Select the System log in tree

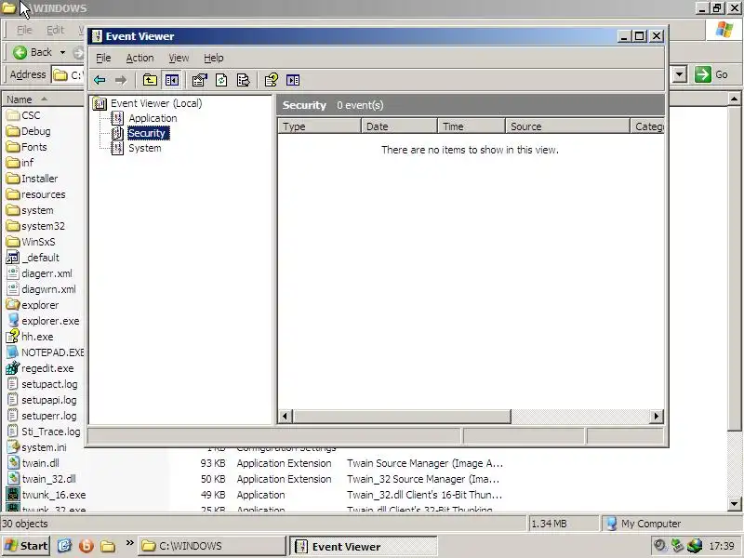point(145,148)
